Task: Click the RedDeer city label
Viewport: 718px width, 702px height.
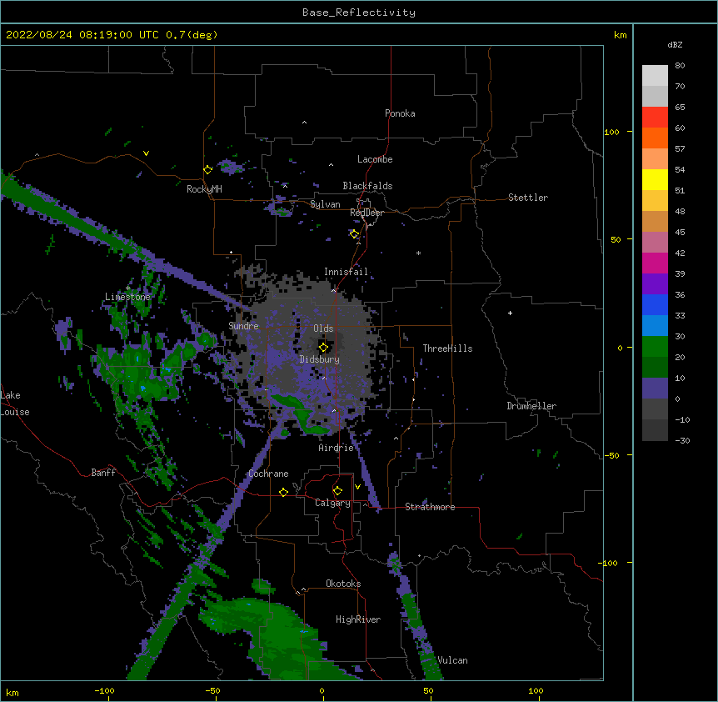Action: (x=366, y=213)
